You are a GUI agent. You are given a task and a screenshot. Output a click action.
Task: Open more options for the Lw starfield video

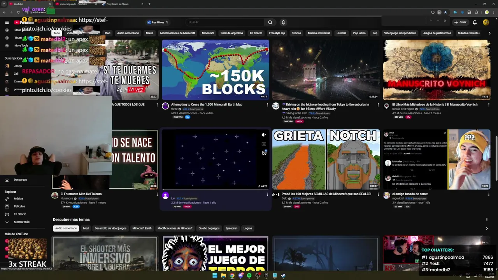click(x=267, y=194)
